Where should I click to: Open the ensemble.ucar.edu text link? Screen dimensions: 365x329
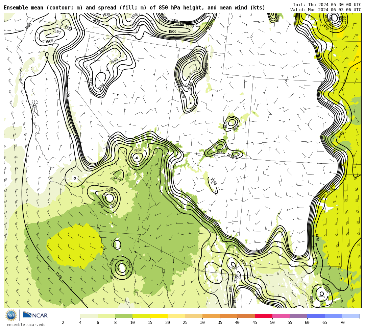pos(26,325)
